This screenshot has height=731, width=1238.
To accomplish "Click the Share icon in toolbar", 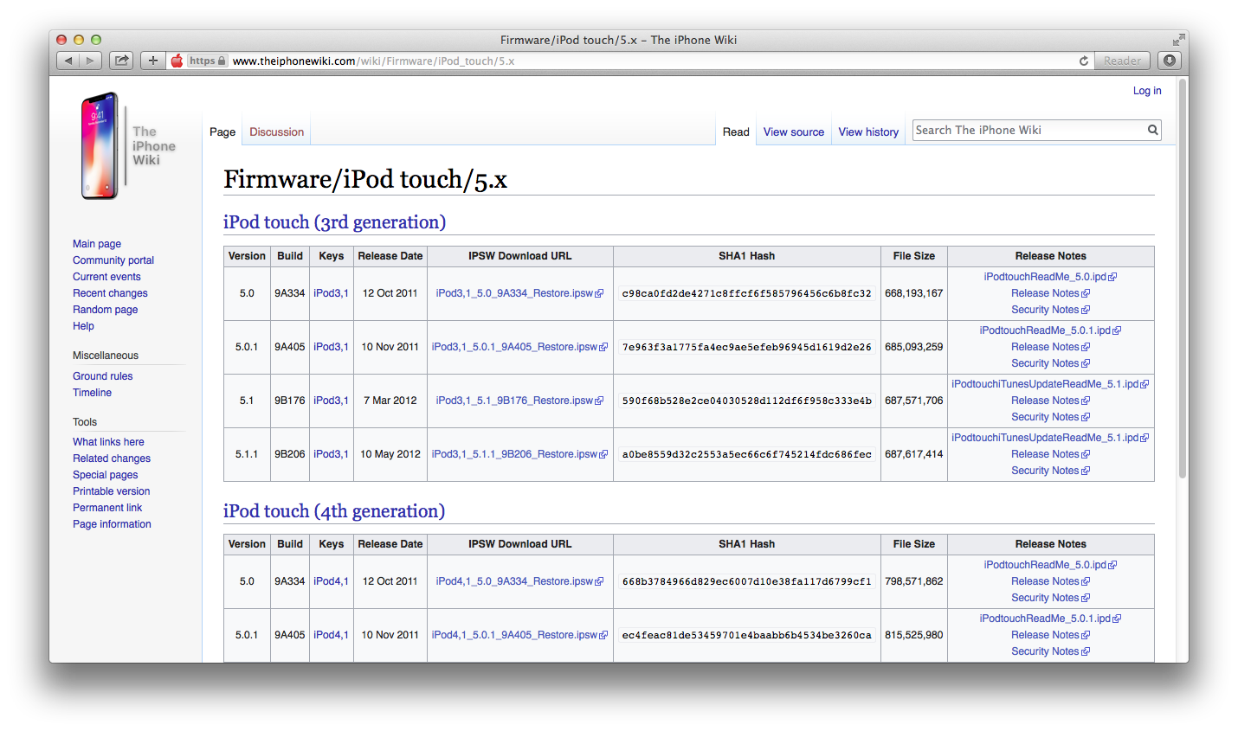I will (122, 61).
